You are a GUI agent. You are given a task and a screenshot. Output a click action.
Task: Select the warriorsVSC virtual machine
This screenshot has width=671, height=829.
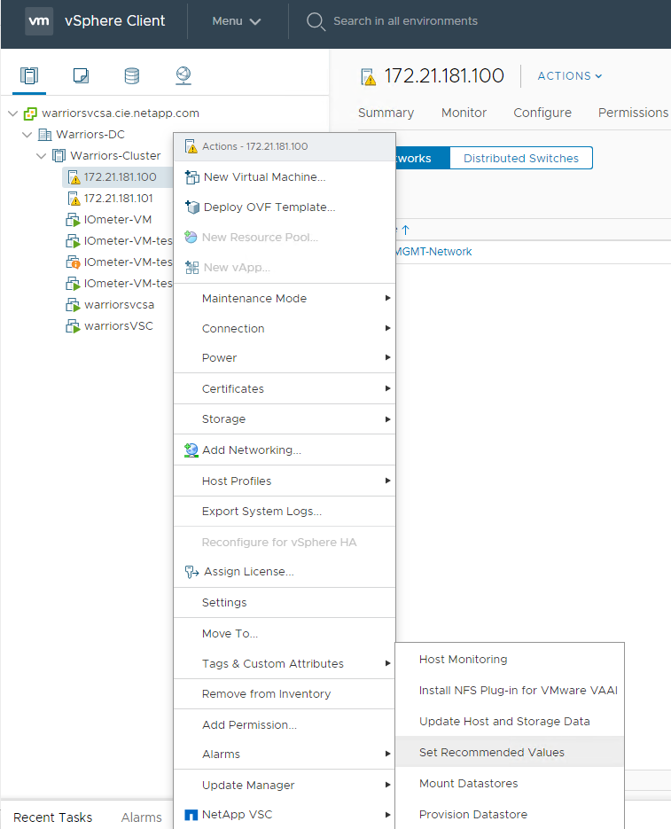pyautogui.click(x=118, y=326)
